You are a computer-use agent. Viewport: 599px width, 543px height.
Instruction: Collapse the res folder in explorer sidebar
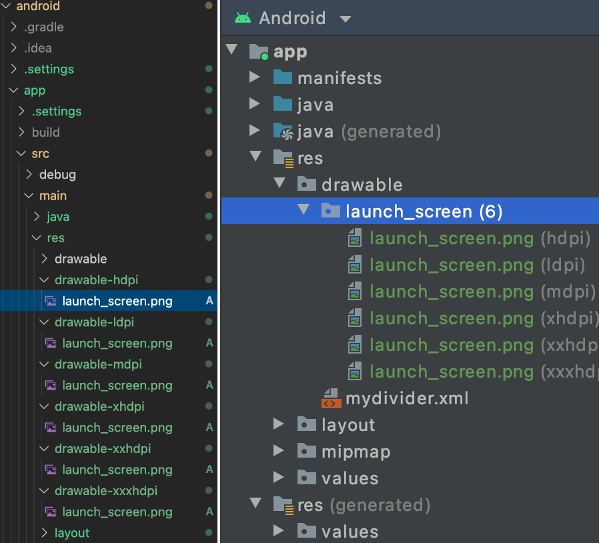pos(37,237)
